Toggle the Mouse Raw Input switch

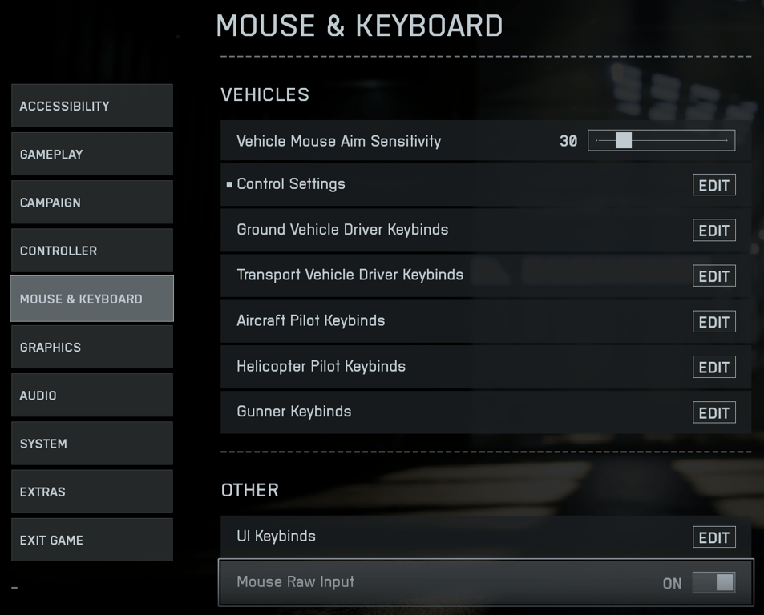coord(713,582)
